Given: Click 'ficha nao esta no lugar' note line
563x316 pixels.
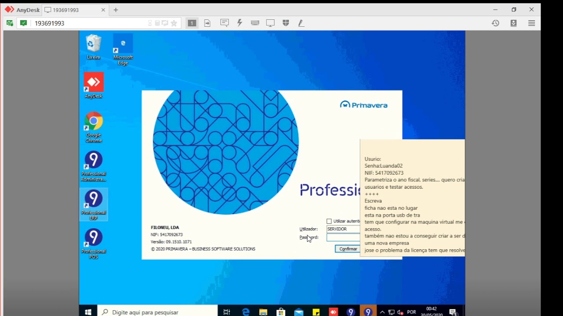Looking at the screenshot, I should (391, 208).
